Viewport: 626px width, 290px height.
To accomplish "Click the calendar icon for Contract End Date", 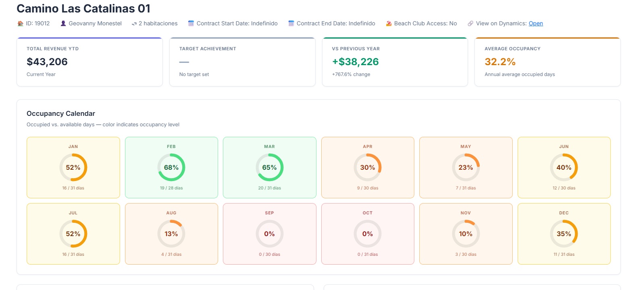I will tap(291, 24).
